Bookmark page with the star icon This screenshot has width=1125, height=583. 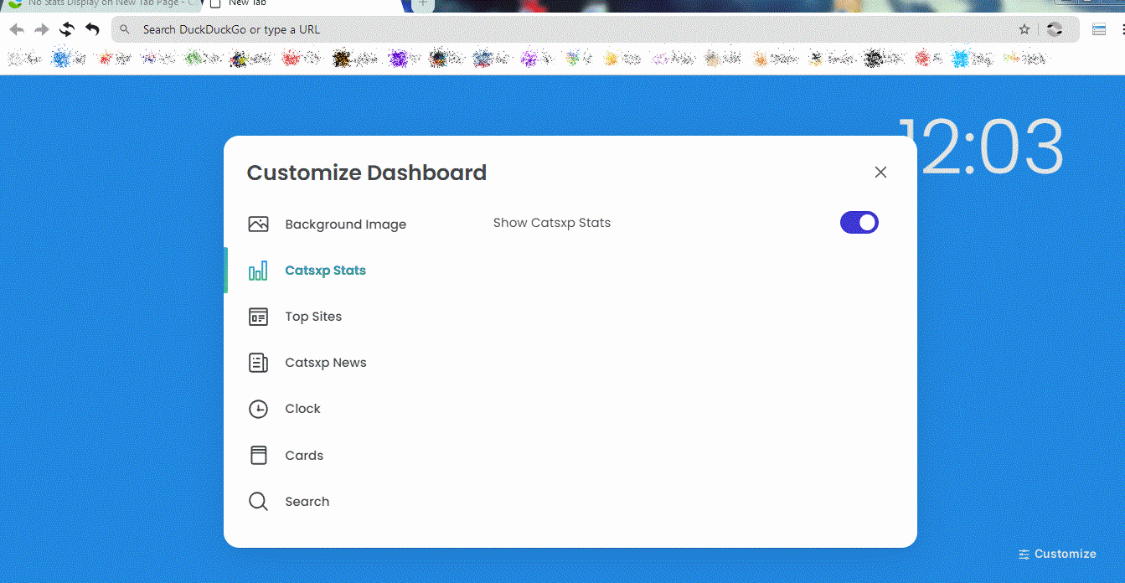pos(1024,29)
